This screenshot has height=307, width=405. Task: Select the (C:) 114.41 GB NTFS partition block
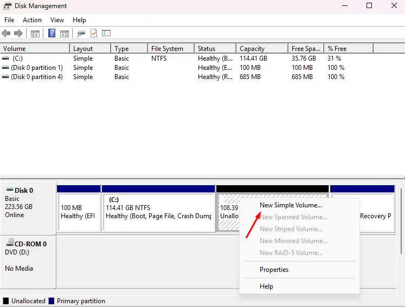coord(158,208)
